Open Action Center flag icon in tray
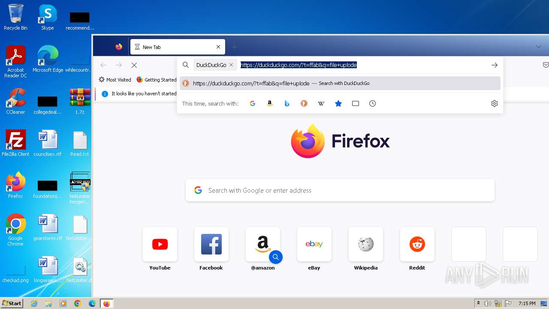 tap(508, 303)
